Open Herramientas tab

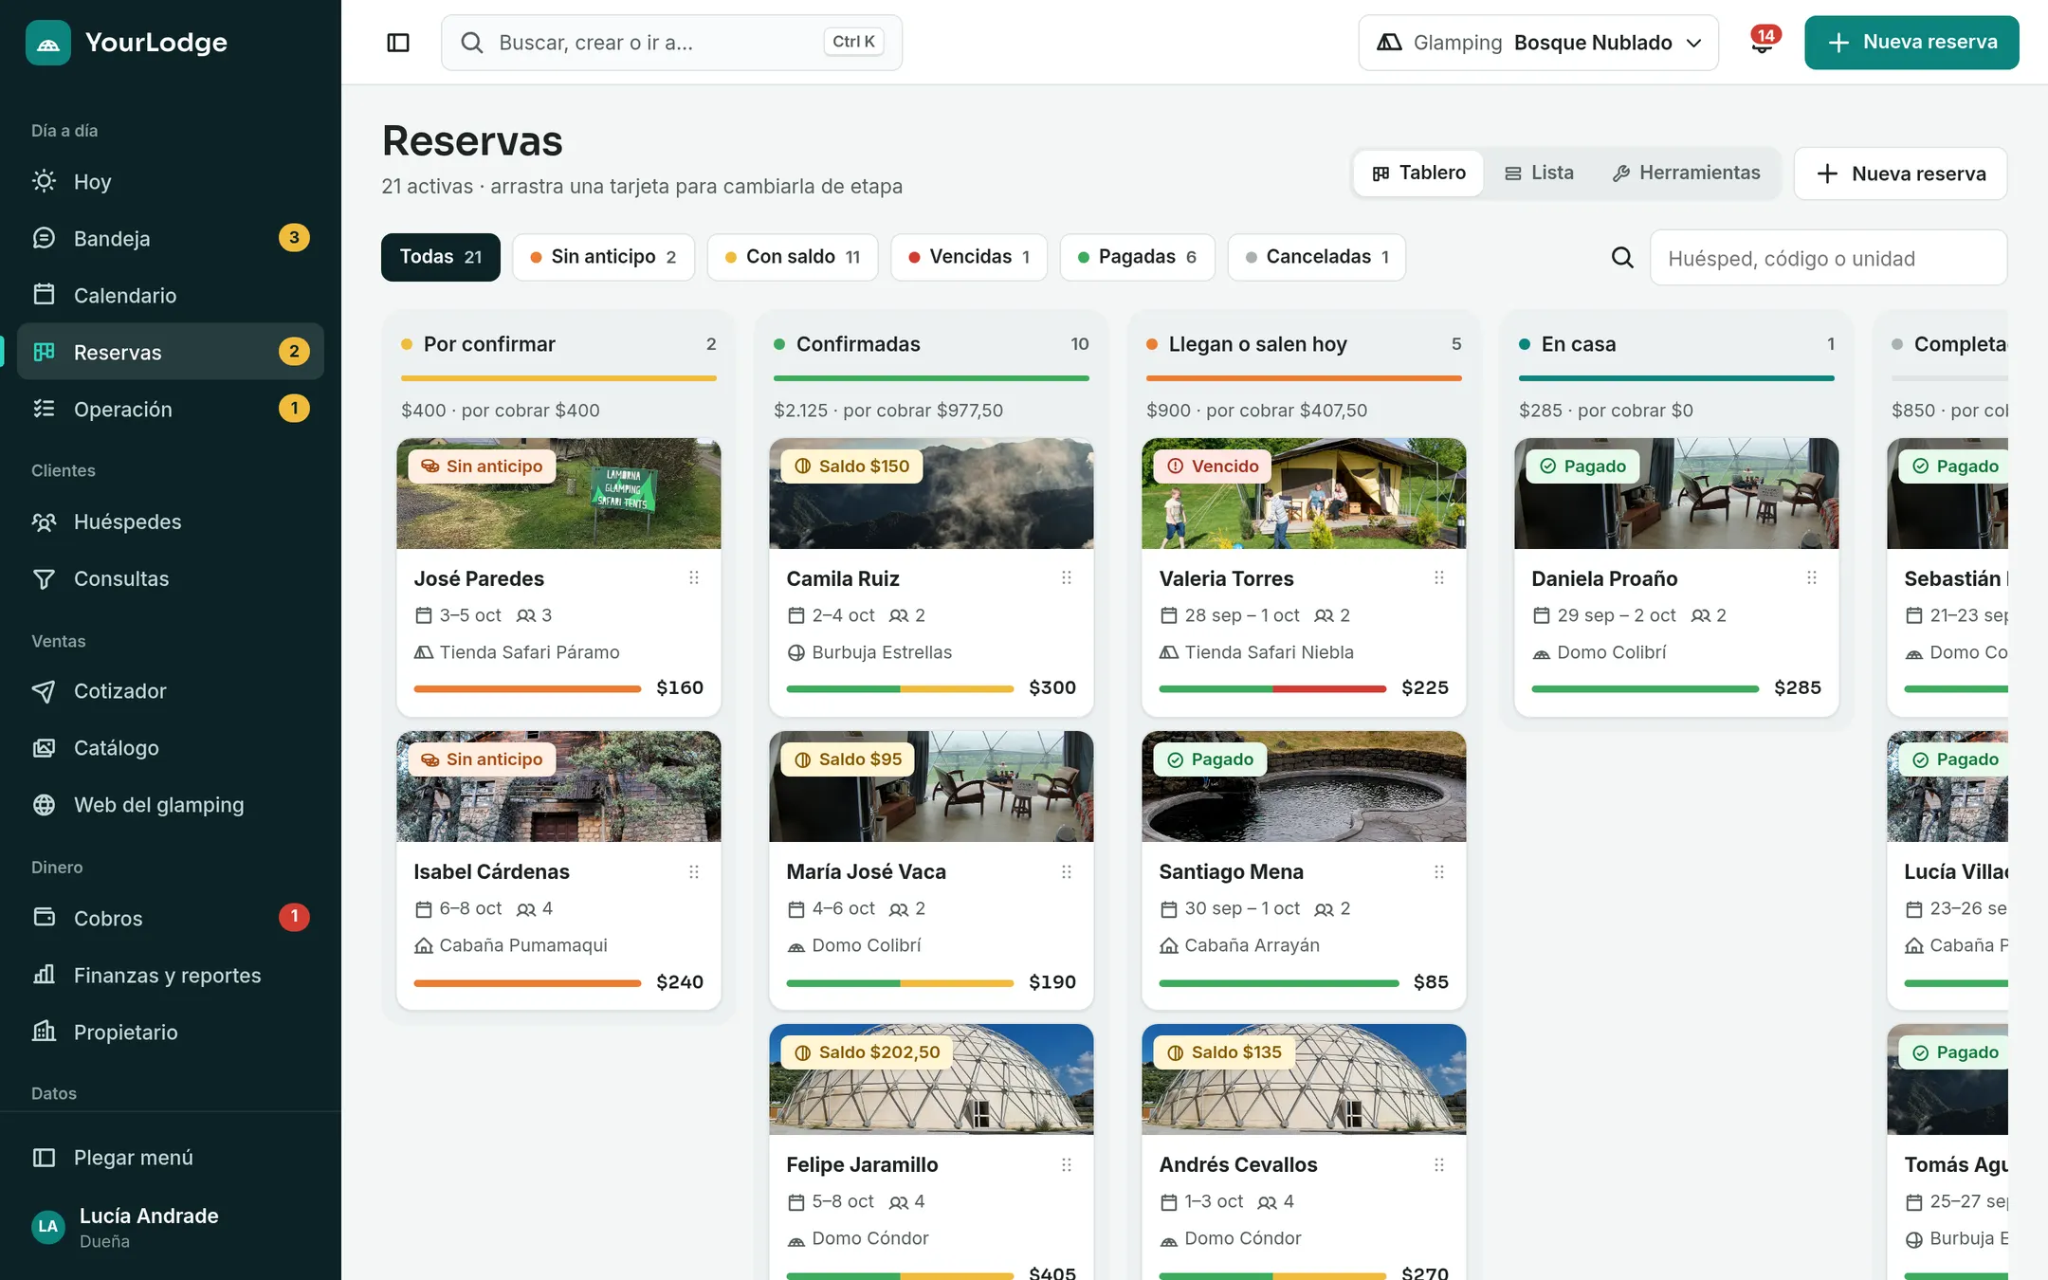1686,173
